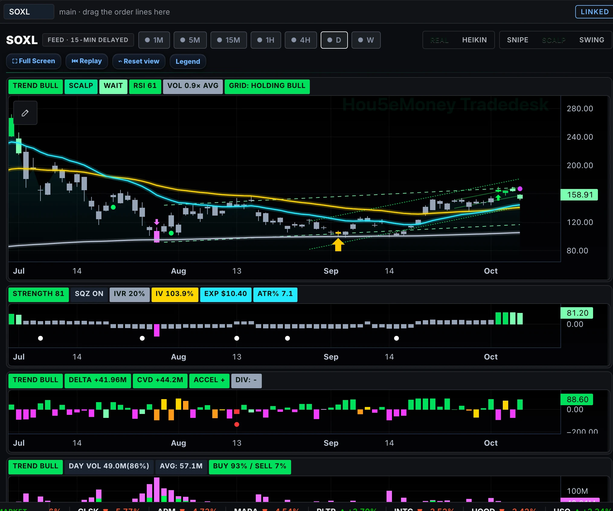613x511 pixels.
Task: Switch to HEIKIN candle mode
Action: pos(474,40)
